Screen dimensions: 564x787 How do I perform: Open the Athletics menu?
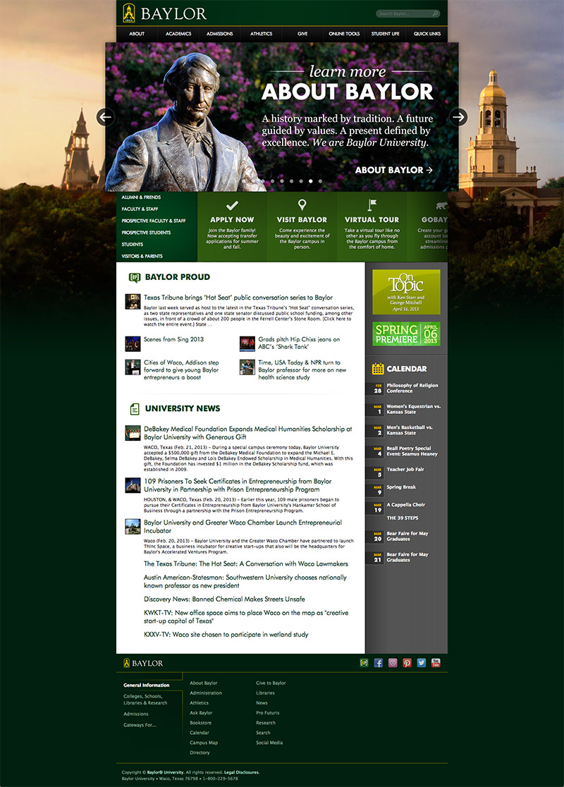(x=261, y=34)
